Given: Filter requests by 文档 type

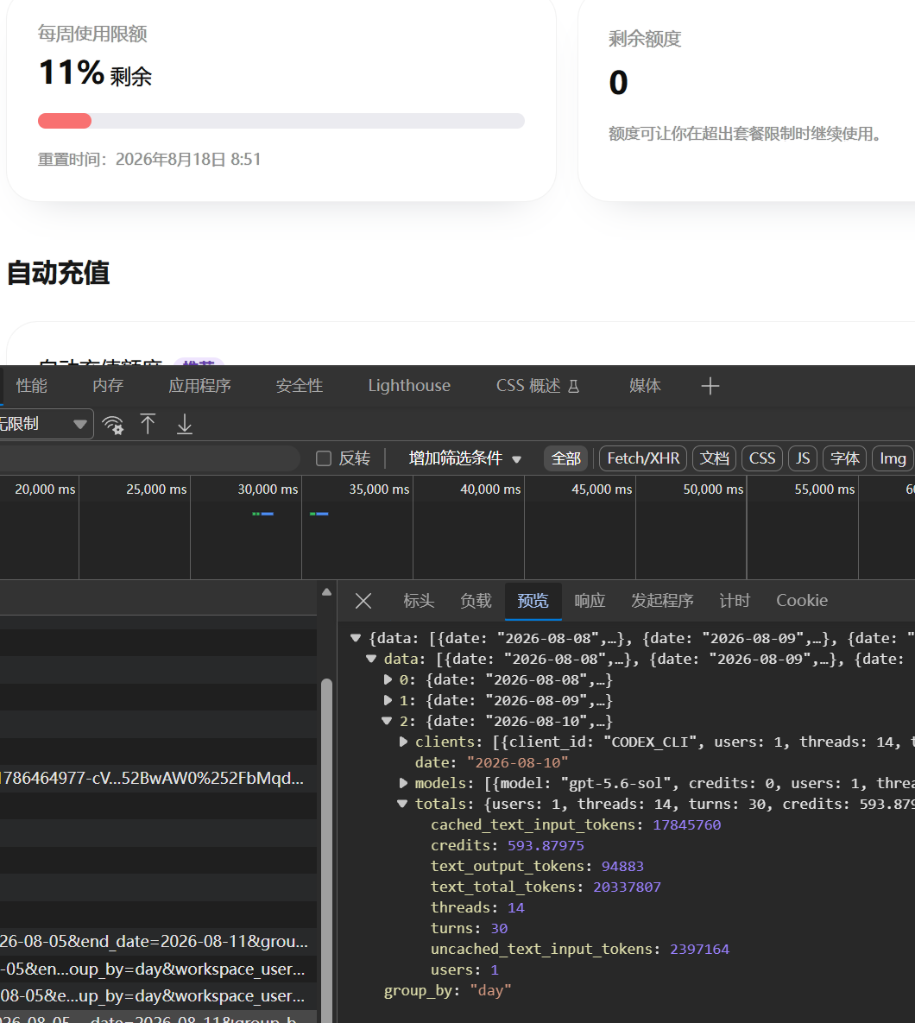Looking at the screenshot, I should [714, 458].
